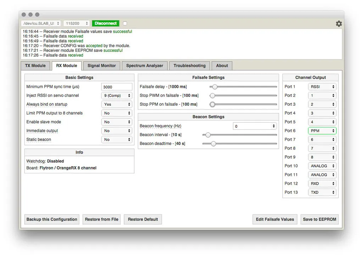Change the Always bind on startup dropdown
The height and width of the screenshot is (257, 363).
[x=117, y=105]
